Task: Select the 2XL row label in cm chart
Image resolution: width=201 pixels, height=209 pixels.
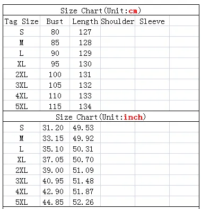Action: point(21,74)
